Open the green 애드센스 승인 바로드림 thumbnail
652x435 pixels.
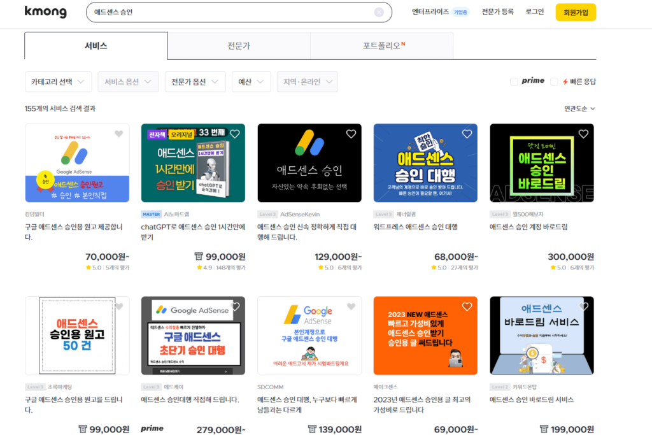[x=542, y=163]
